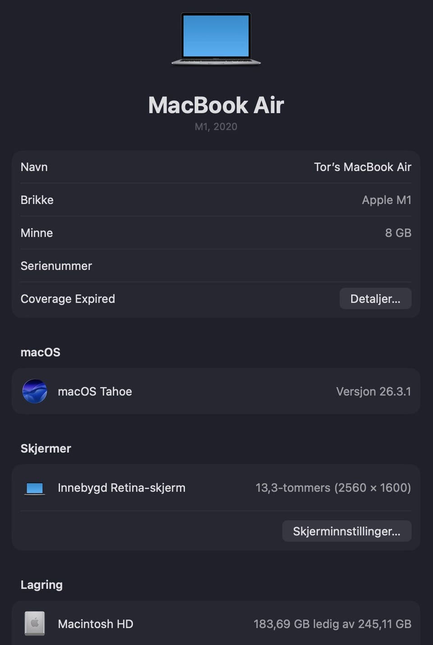Click the Lagring section heading
Viewport: 433px width, 645px height.
[x=41, y=585]
